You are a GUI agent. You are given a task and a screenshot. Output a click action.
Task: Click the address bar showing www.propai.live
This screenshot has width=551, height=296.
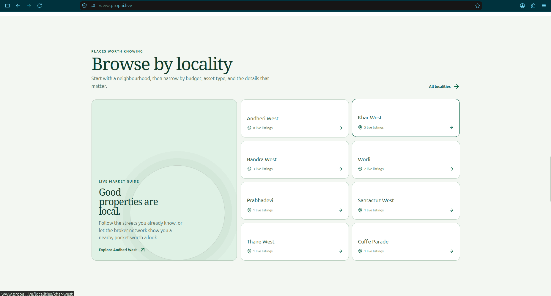pyautogui.click(x=281, y=6)
